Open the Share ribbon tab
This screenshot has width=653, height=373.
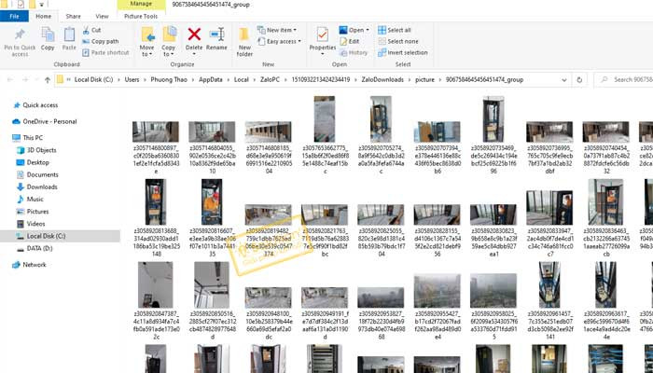point(73,16)
